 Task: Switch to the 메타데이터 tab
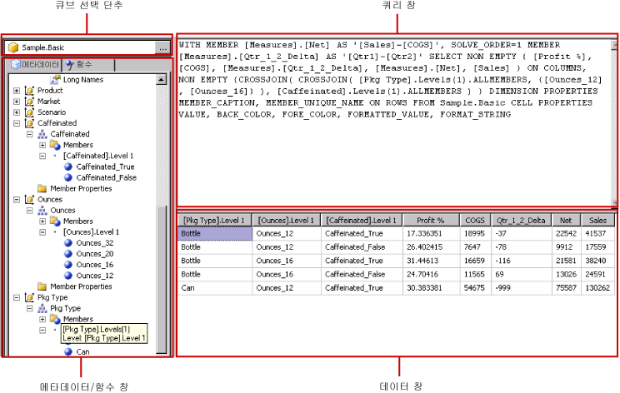click(x=34, y=64)
